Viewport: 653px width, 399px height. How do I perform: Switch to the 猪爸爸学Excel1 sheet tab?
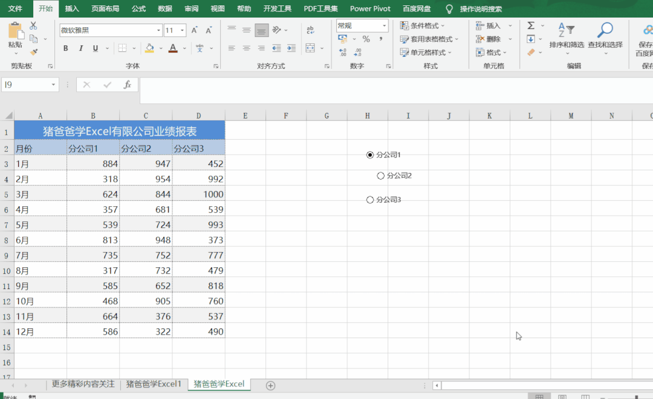154,384
